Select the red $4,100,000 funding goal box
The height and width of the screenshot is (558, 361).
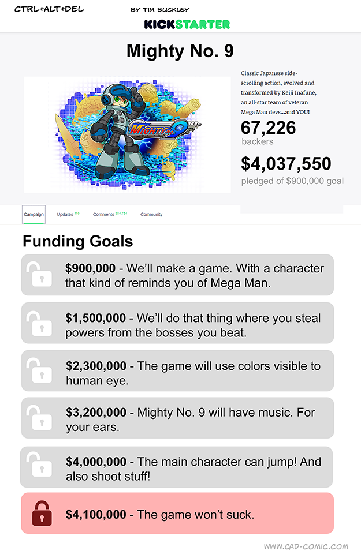tap(177, 513)
